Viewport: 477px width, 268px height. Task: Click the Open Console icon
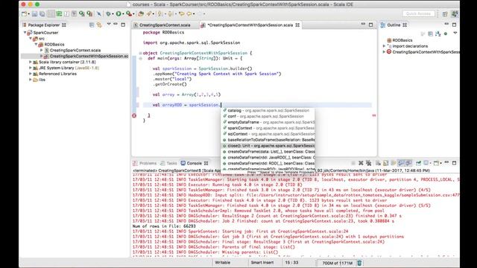pyautogui.click(x=436, y=163)
